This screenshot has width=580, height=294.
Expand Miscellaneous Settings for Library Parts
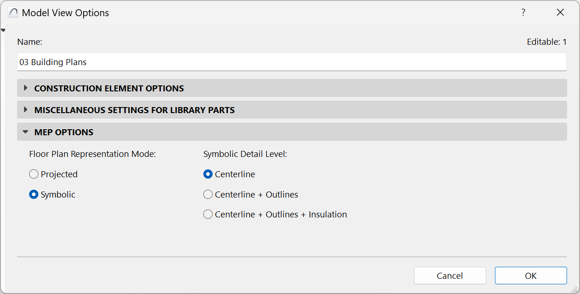click(x=26, y=110)
